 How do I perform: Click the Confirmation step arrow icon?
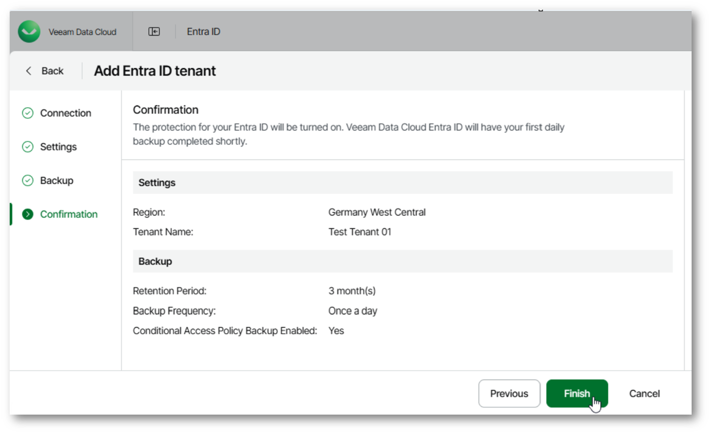28,214
